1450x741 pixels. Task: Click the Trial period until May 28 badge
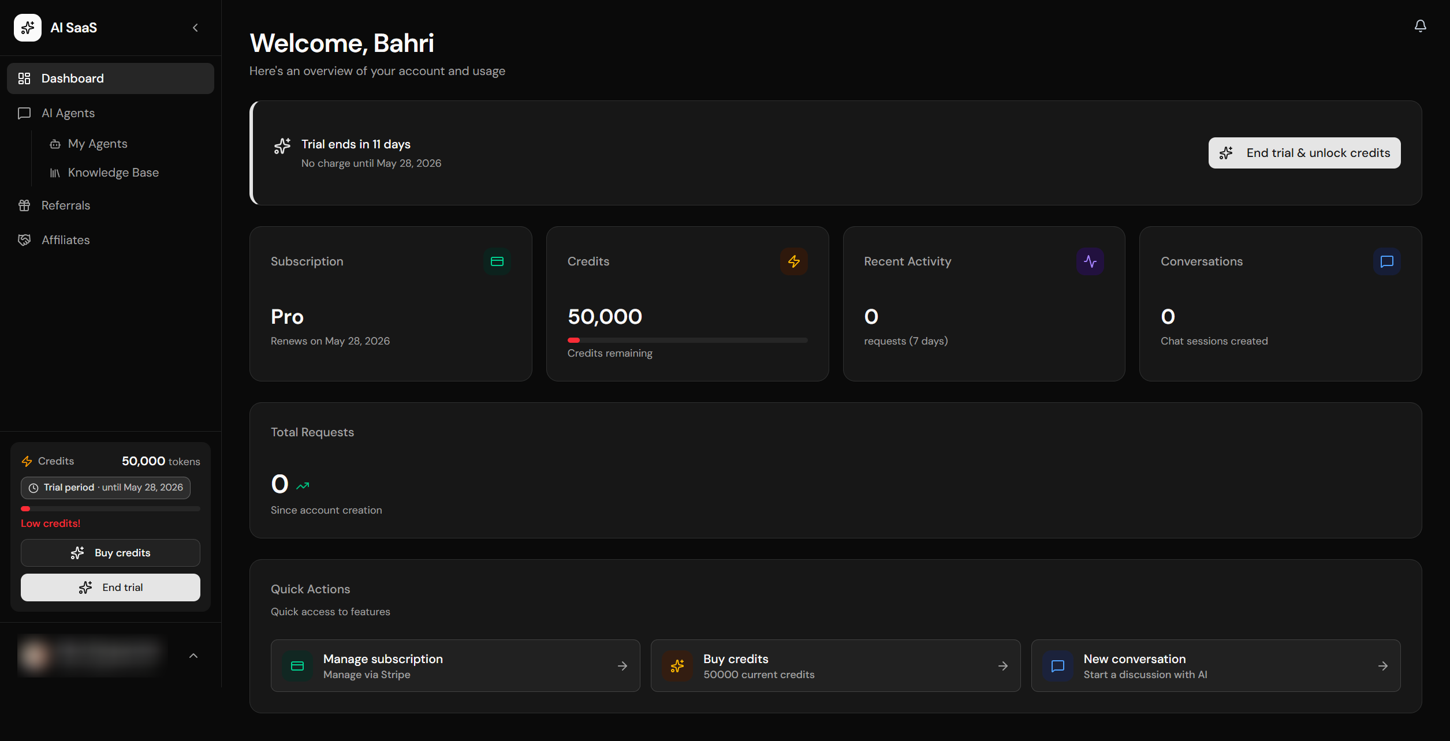[x=106, y=488]
